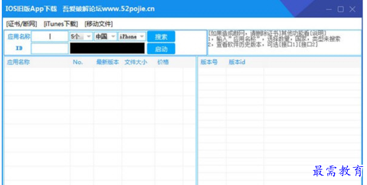Maximize the IOS旧版App下载 window
The image size is (367, 185).
(x=341, y=9)
